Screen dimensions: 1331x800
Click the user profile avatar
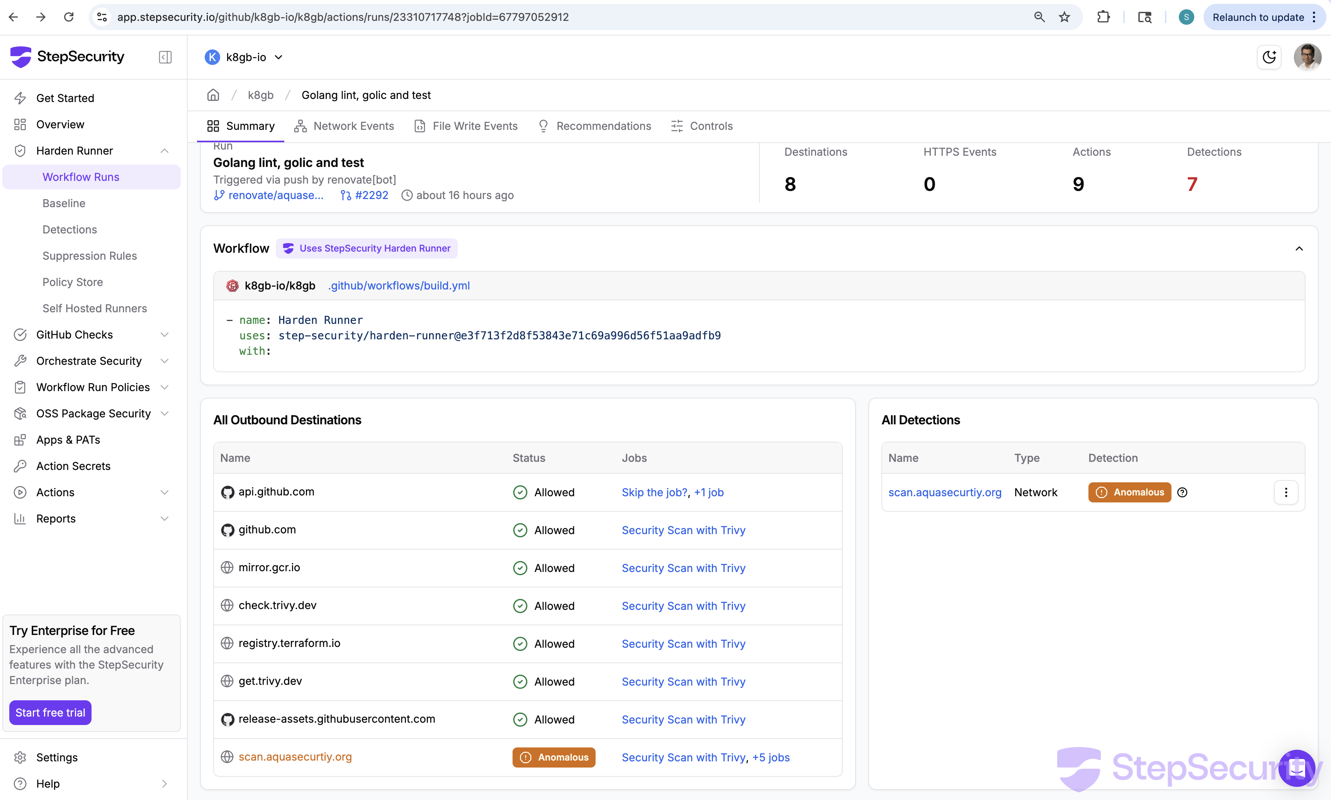[1307, 57]
